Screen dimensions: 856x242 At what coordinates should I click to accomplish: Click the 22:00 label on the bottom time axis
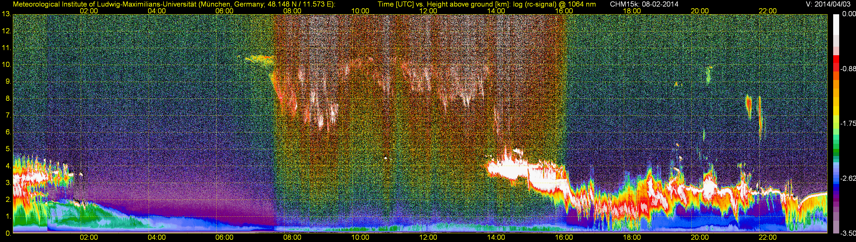(768, 237)
